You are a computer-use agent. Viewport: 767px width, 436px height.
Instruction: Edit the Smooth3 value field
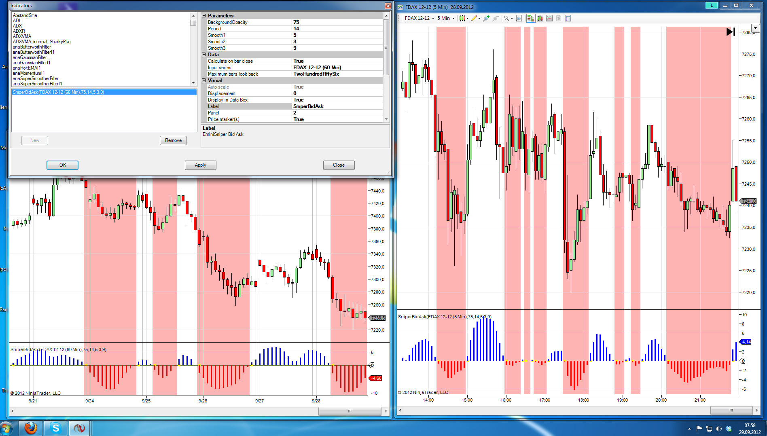(x=337, y=48)
